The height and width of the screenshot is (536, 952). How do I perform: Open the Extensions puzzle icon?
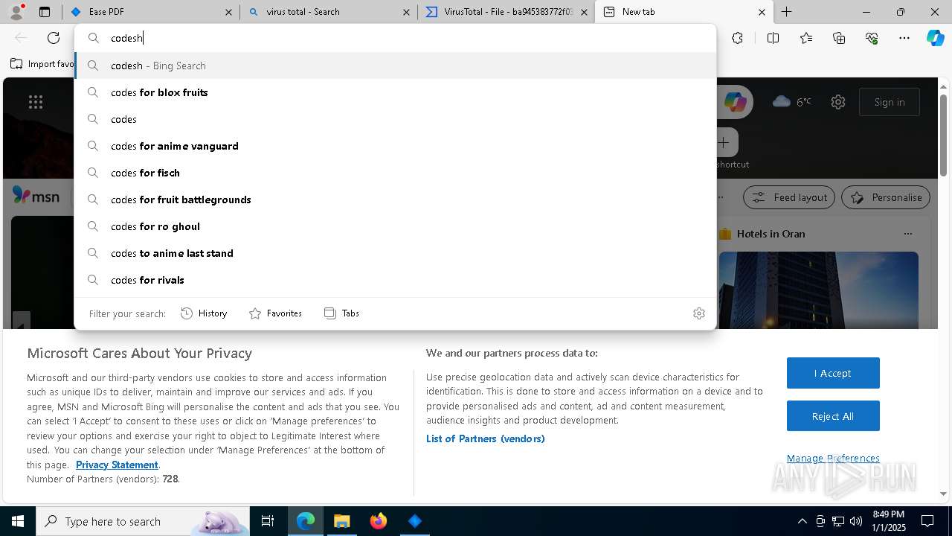click(x=737, y=38)
